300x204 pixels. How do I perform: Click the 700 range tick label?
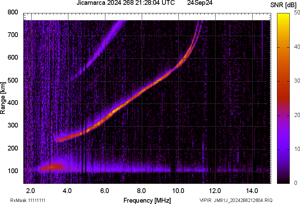pyautogui.click(x=13, y=35)
